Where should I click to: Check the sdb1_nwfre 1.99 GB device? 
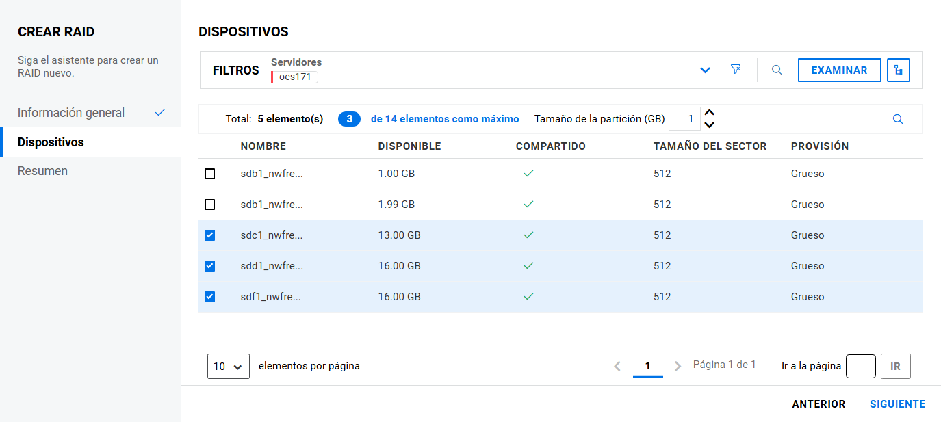coord(210,205)
